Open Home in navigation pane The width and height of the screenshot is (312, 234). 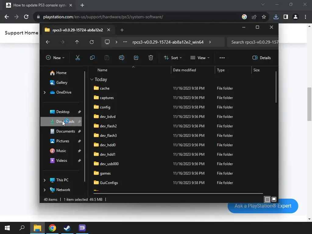pyautogui.click(x=61, y=73)
